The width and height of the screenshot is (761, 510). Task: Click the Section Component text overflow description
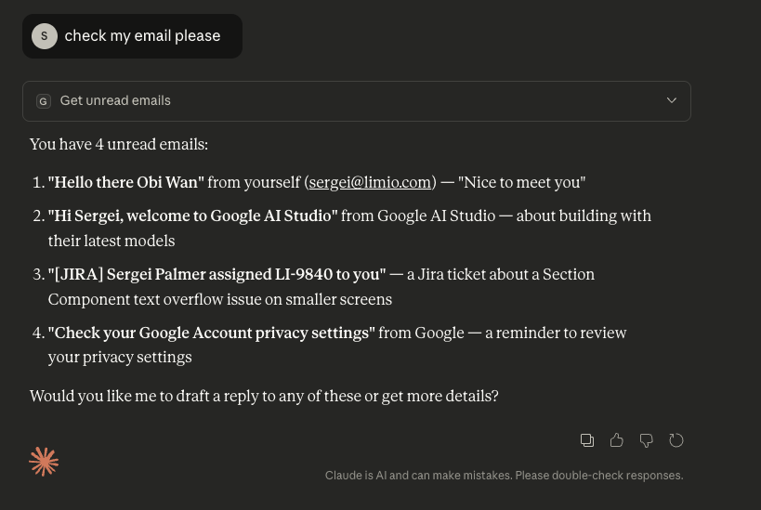click(220, 300)
